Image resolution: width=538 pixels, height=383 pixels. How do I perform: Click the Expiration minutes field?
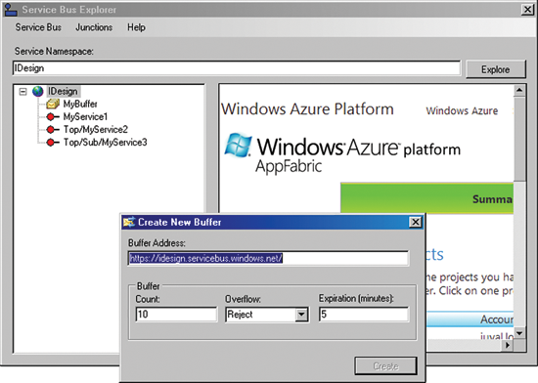pos(364,315)
